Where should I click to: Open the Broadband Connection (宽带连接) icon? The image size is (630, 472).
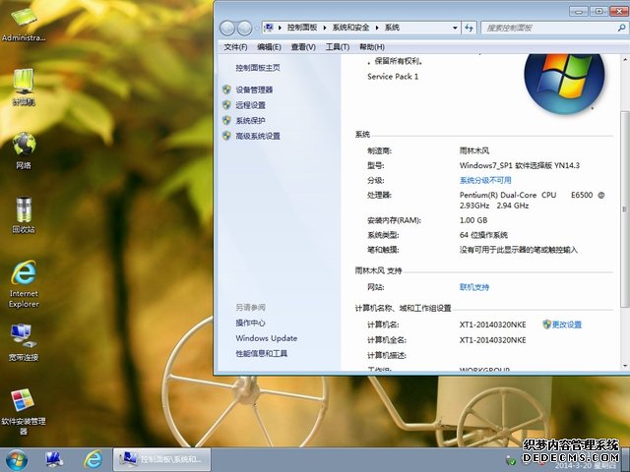(x=24, y=342)
